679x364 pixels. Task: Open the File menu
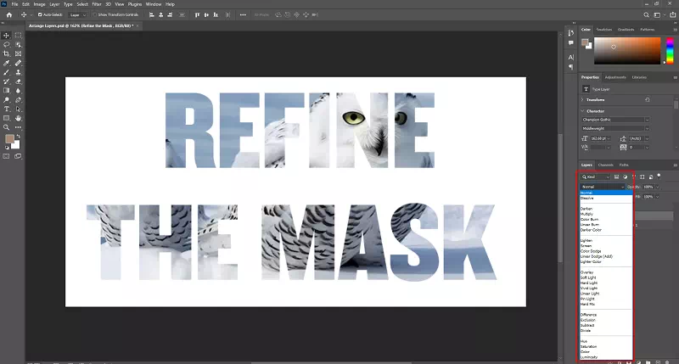click(14, 4)
